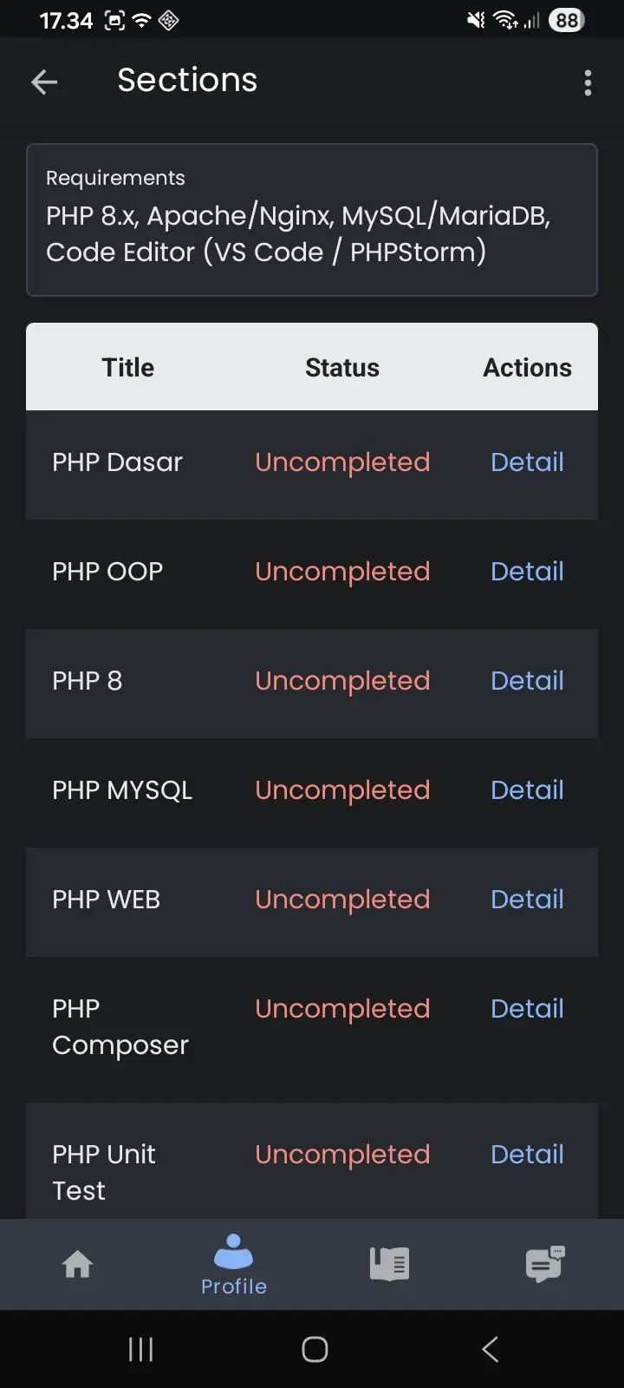Open the three-dot overflow menu

coord(588,82)
